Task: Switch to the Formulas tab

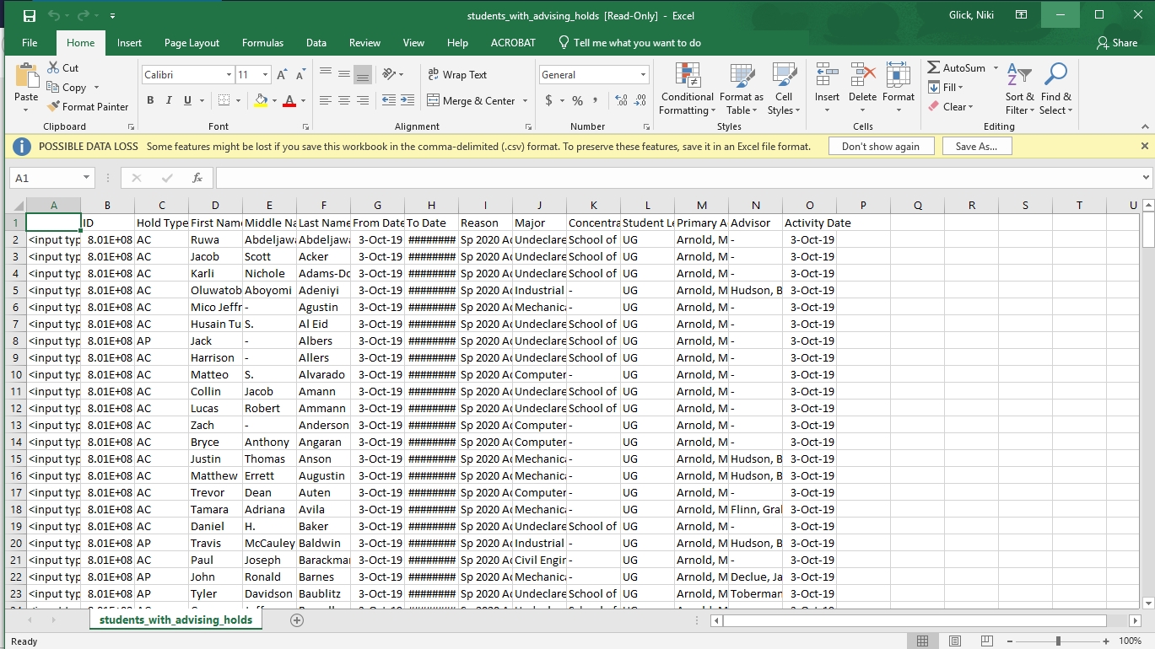Action: click(x=262, y=43)
